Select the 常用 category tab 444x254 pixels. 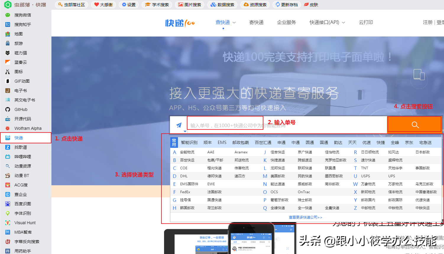tap(174, 142)
